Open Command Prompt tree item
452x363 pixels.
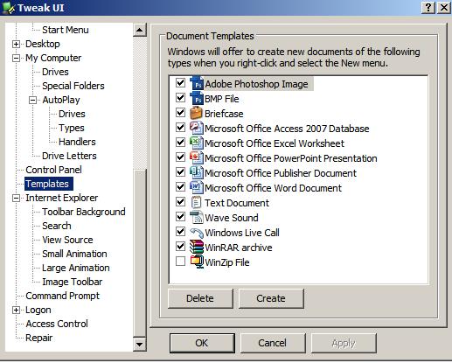[63, 296]
